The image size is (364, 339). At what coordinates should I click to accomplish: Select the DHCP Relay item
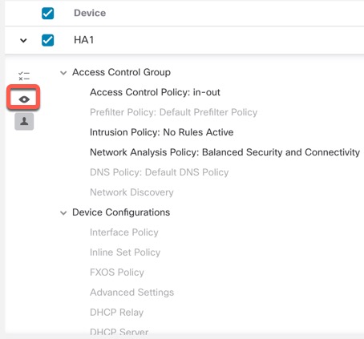point(117,313)
